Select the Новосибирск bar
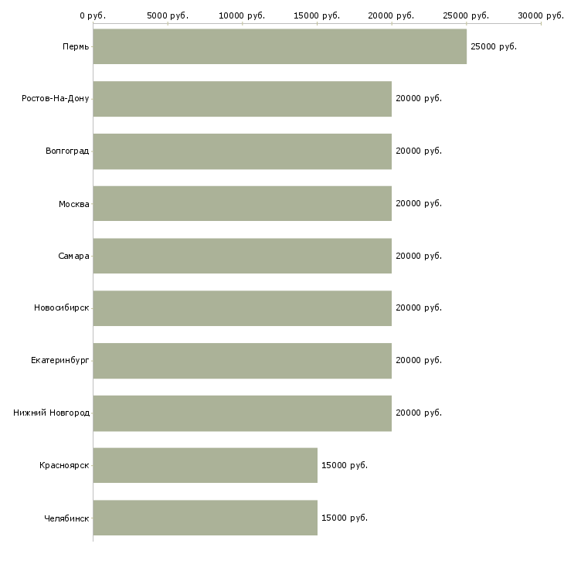The height and width of the screenshot is (564, 564). [242, 308]
